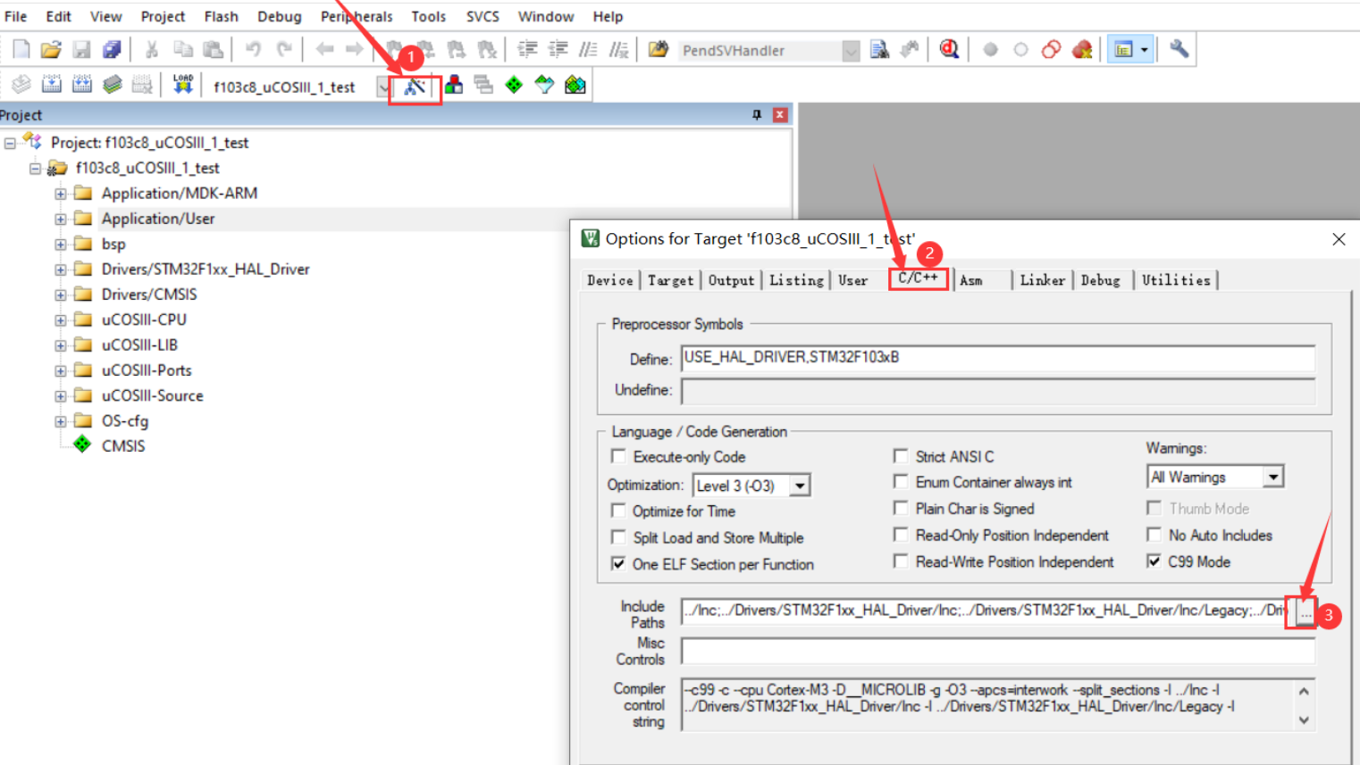The image size is (1360, 765).
Task: Open the f103c8_uCOSIII_1_test target dropdown
Action: tap(383, 87)
